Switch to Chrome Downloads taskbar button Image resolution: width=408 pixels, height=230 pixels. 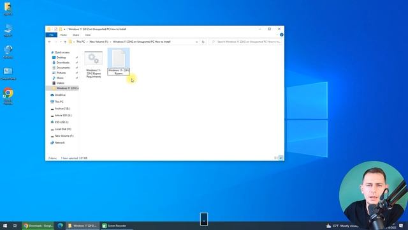[38, 226]
